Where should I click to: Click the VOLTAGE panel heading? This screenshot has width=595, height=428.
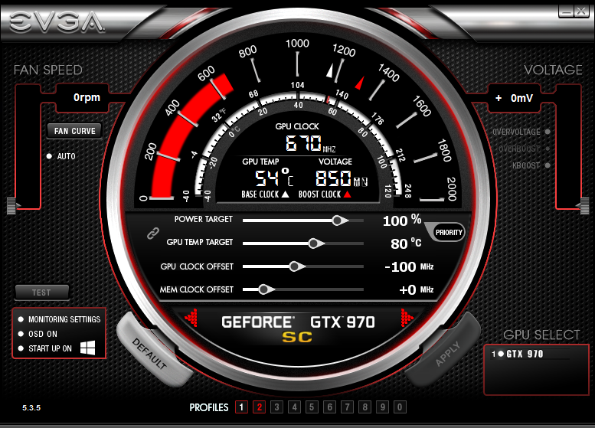point(553,70)
